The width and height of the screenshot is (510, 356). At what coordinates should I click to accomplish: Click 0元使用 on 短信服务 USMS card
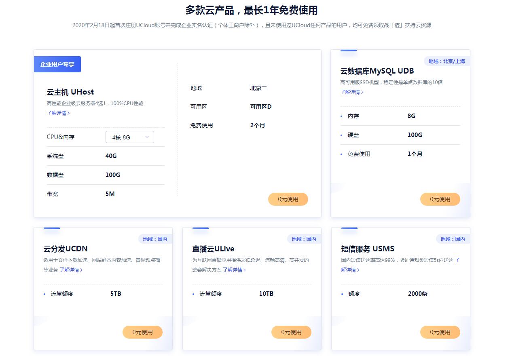[x=440, y=332]
